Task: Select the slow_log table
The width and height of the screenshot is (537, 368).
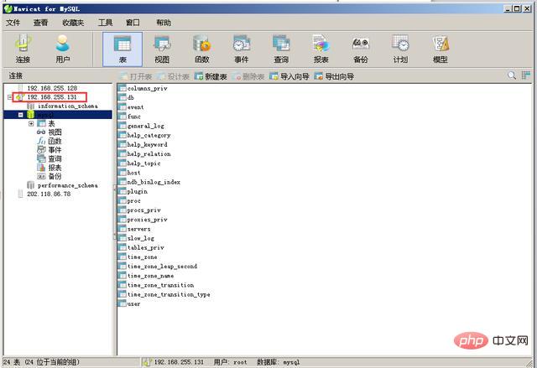Action: coord(140,238)
